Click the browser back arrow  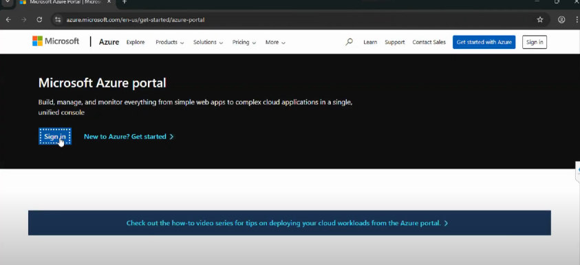tap(8, 19)
